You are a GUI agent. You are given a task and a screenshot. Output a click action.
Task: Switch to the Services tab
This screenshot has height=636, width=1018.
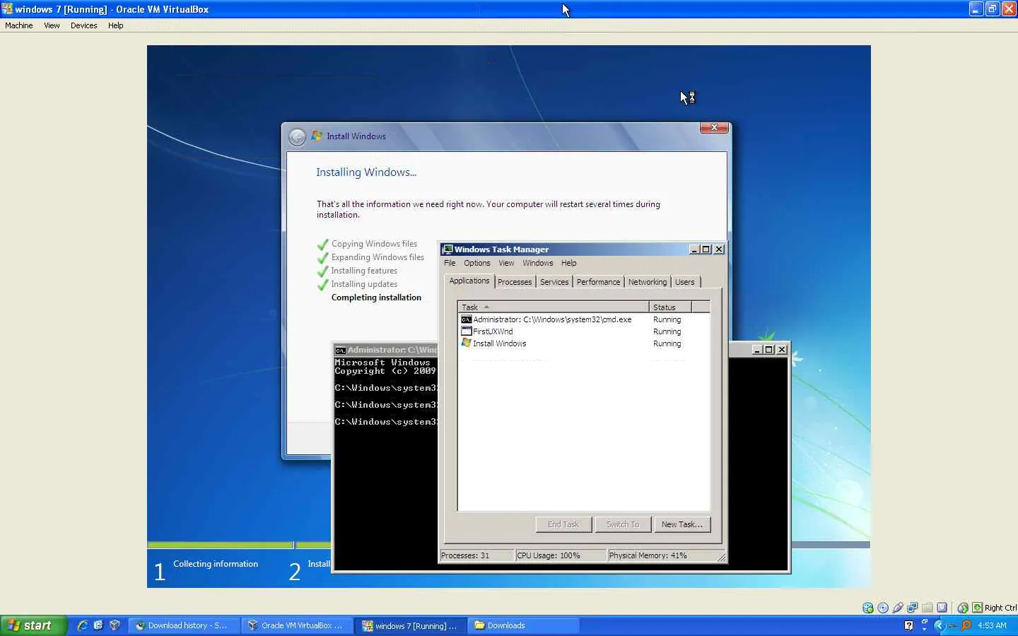pos(554,282)
